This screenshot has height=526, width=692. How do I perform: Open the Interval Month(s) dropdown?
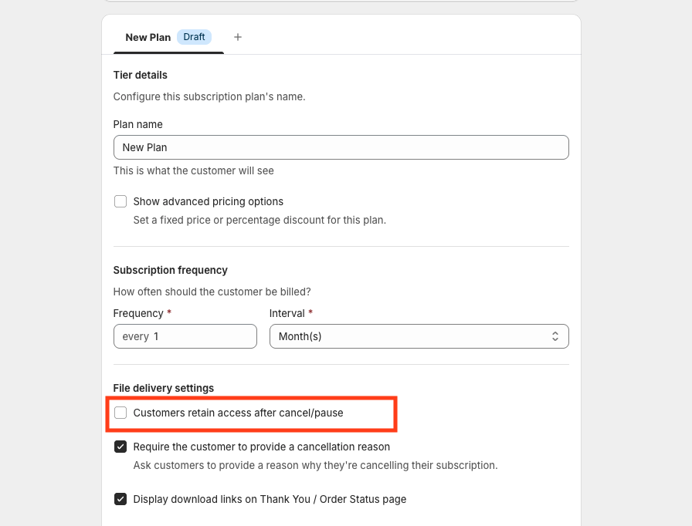pos(419,336)
